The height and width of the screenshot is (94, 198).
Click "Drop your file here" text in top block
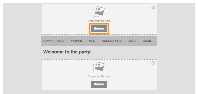tap(99, 21)
